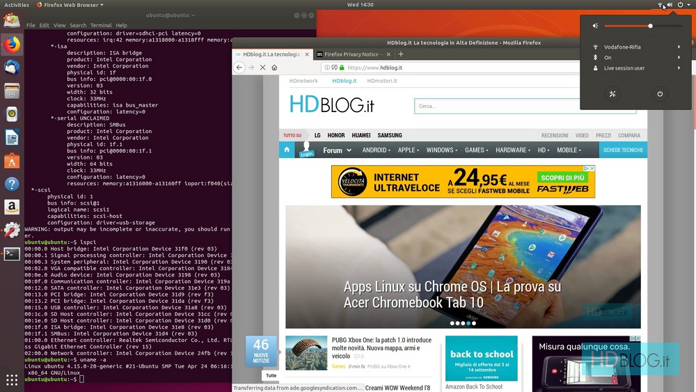Click SAMSUNG trending link
Viewport: 696px width, 392px height.
pos(390,135)
